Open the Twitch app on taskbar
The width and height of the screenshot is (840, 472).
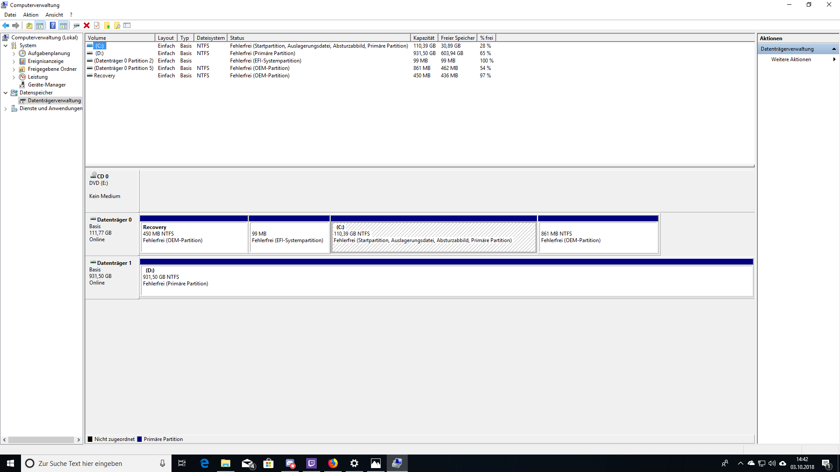pyautogui.click(x=311, y=463)
